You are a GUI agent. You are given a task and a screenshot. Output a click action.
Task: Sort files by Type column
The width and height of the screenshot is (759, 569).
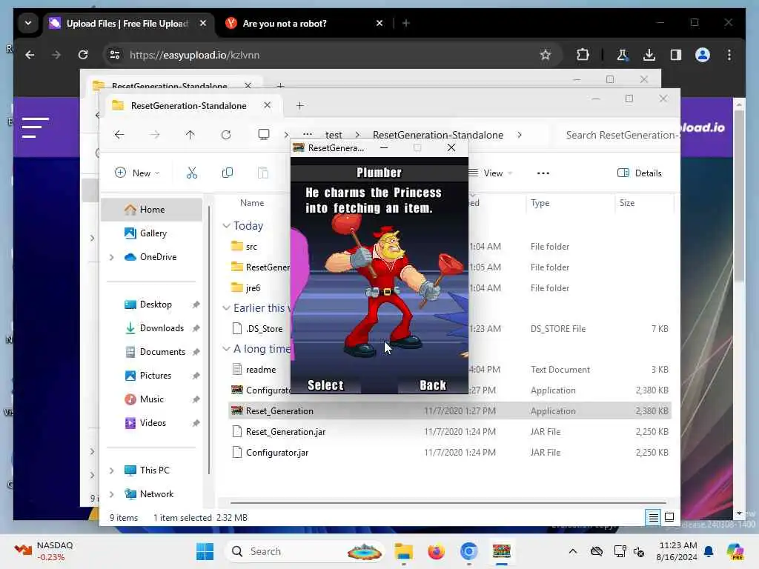pos(540,203)
